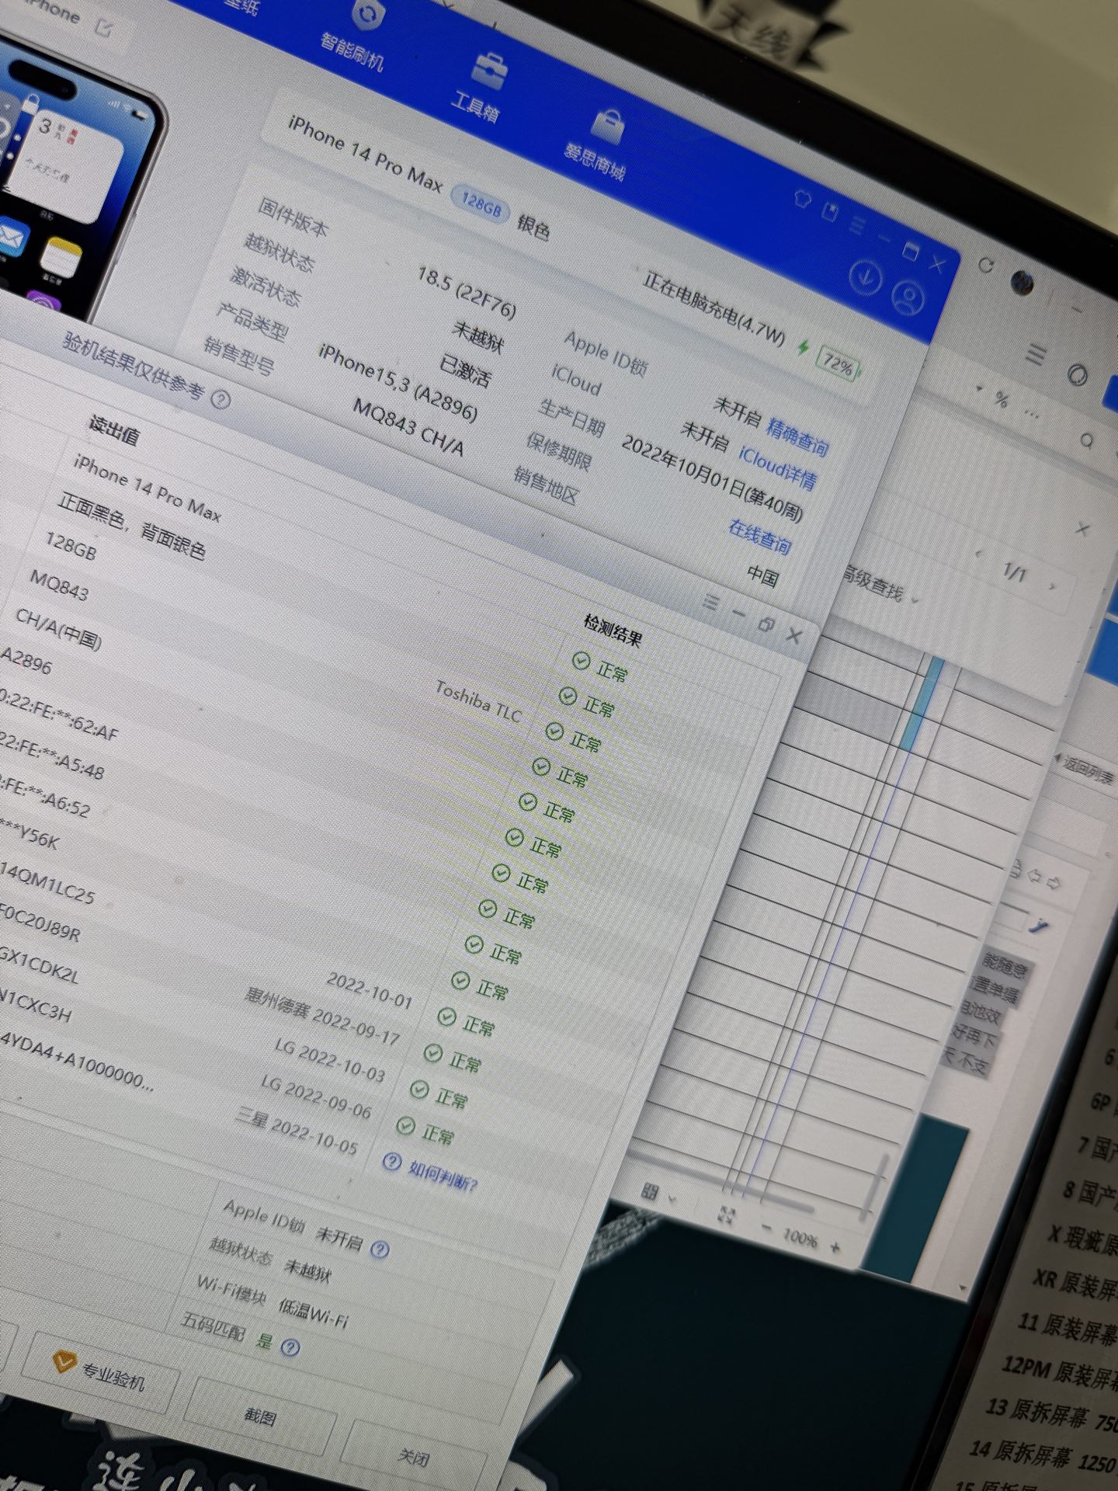
Task: Click the print icon in rightmost background window
Action: click(1016, 870)
